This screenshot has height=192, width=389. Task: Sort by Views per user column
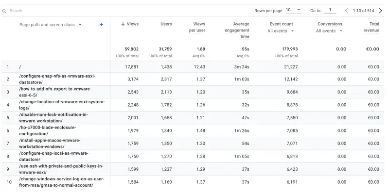(197, 27)
